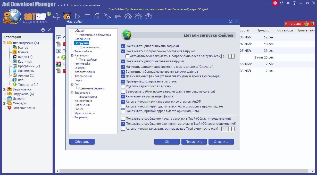
Task: Collapse the Все загрузки node in the left panel
Action: 4,43
